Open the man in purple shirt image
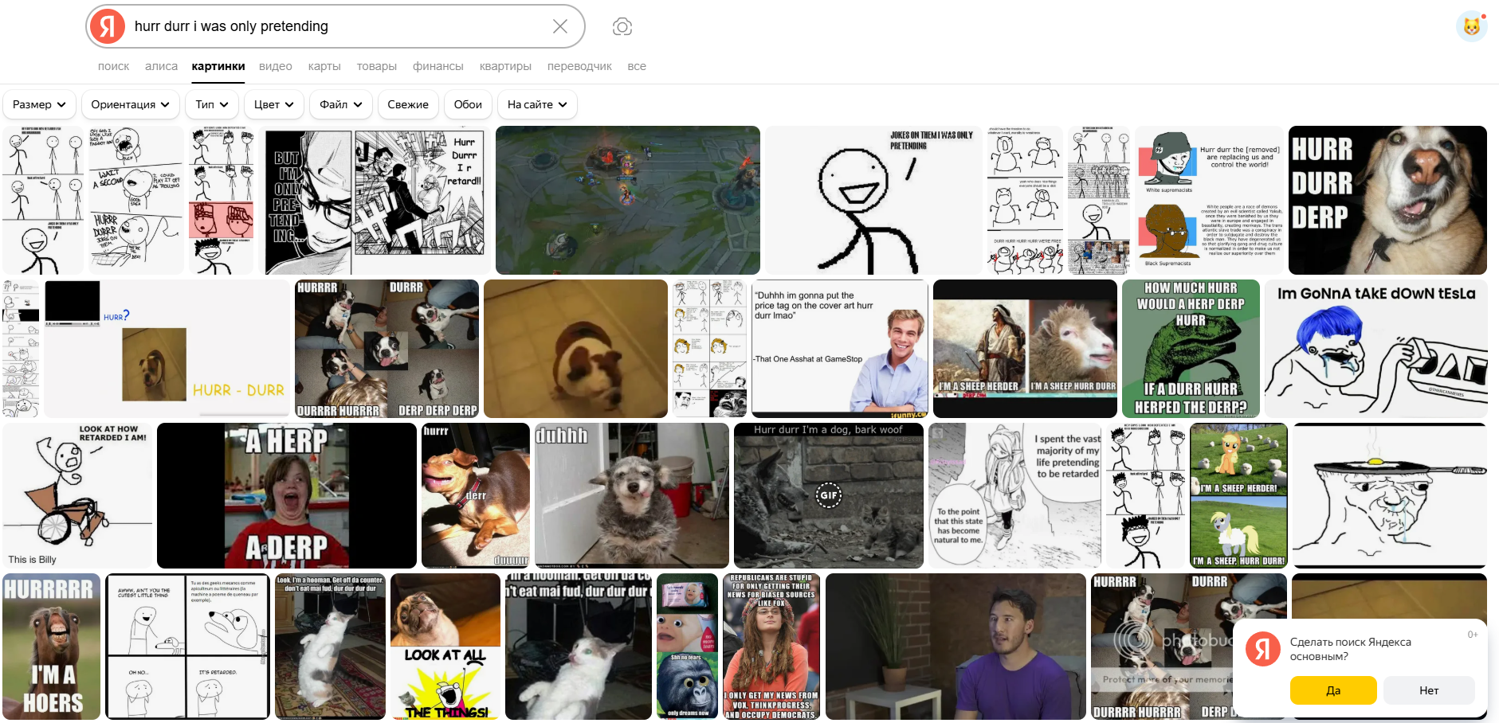The width and height of the screenshot is (1499, 723). (956, 647)
